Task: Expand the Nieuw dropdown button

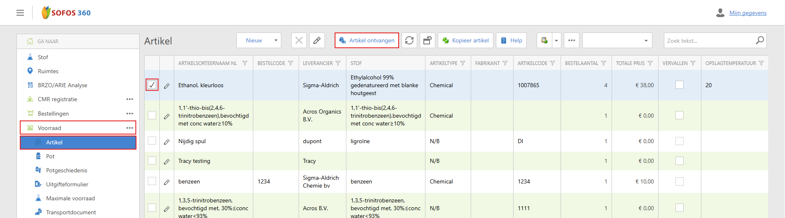Action: click(x=276, y=40)
